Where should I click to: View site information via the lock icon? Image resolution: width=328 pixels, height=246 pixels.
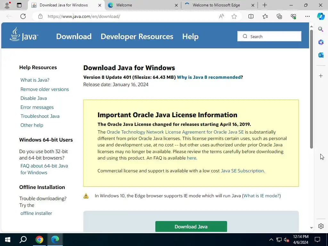click(x=40, y=16)
